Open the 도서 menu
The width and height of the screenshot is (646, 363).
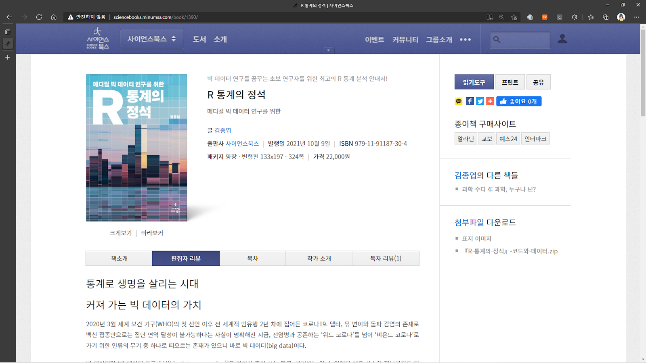pyautogui.click(x=199, y=39)
